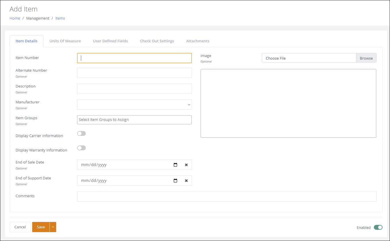Toggle Display Carrier Information switch
This screenshot has width=390, height=241.
click(81, 134)
